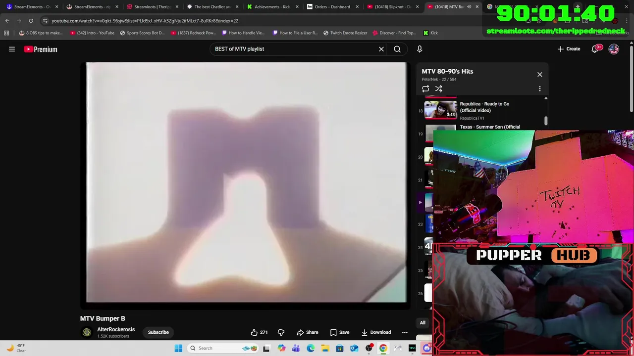Viewport: 634px width, 356px height.
Task: Reload the YouTube page
Action: [31, 21]
